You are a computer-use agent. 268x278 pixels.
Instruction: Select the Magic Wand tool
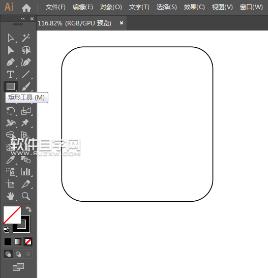(x=26, y=38)
